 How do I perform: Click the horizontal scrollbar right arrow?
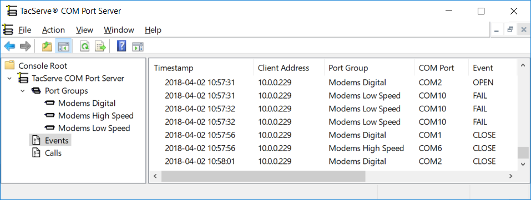pyautogui.click(x=510, y=176)
